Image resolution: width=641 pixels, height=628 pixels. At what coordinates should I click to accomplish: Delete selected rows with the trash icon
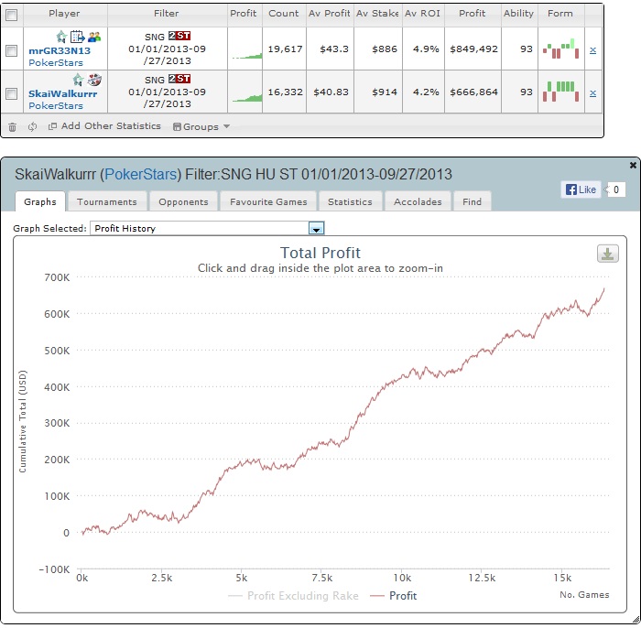(12, 127)
